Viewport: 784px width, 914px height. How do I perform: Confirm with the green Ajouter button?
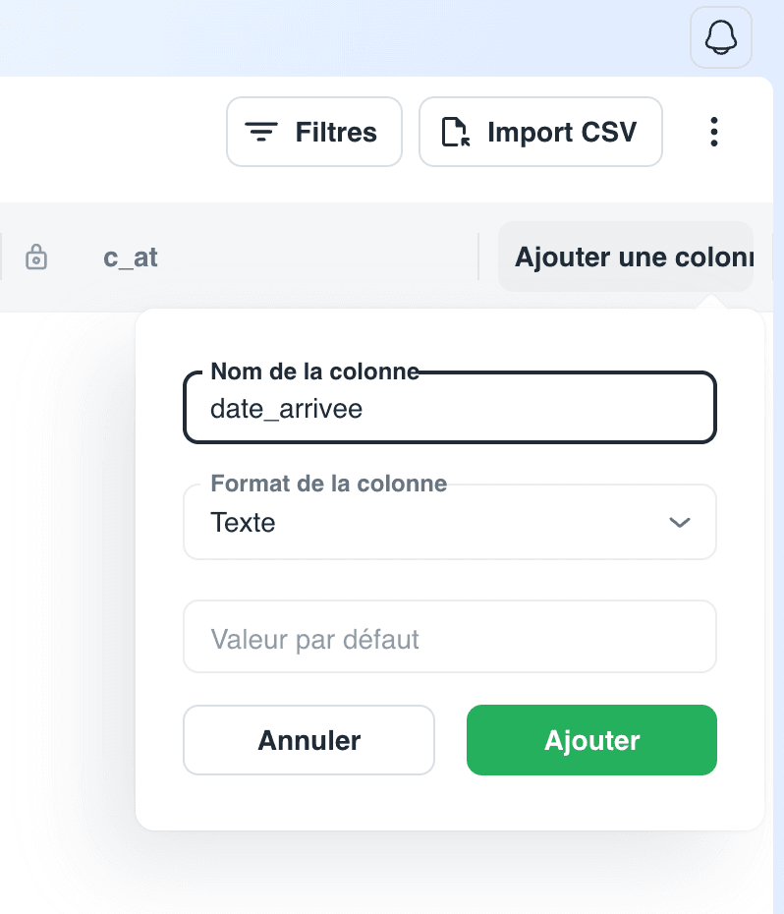pos(591,740)
